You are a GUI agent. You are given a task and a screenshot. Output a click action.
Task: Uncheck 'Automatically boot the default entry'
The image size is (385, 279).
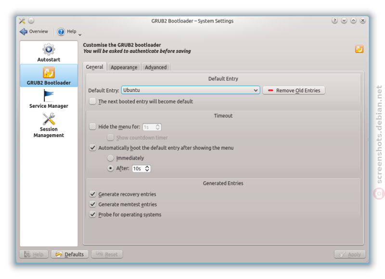pyautogui.click(x=92, y=148)
